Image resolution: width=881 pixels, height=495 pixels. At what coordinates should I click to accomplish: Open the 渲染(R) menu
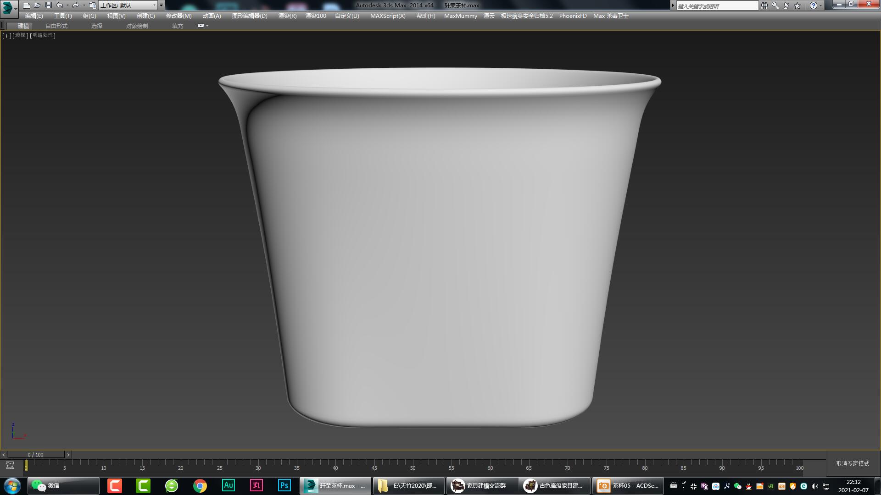[x=287, y=16]
